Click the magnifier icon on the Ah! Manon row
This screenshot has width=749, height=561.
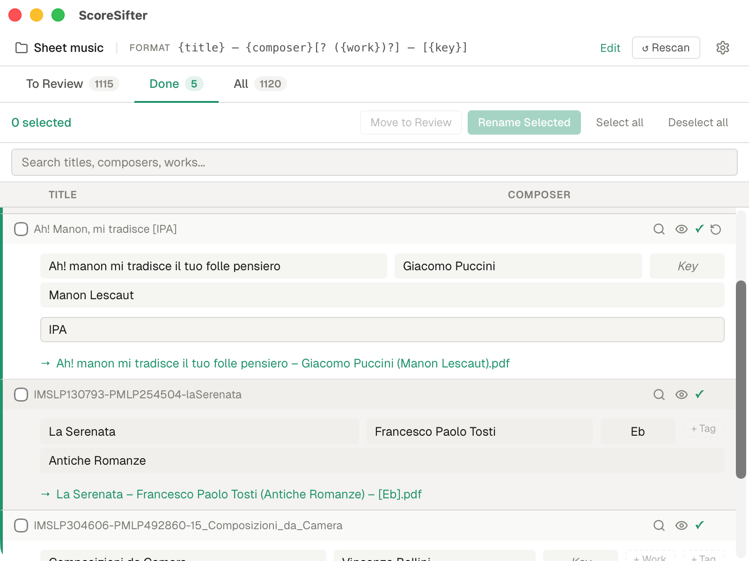pos(659,230)
